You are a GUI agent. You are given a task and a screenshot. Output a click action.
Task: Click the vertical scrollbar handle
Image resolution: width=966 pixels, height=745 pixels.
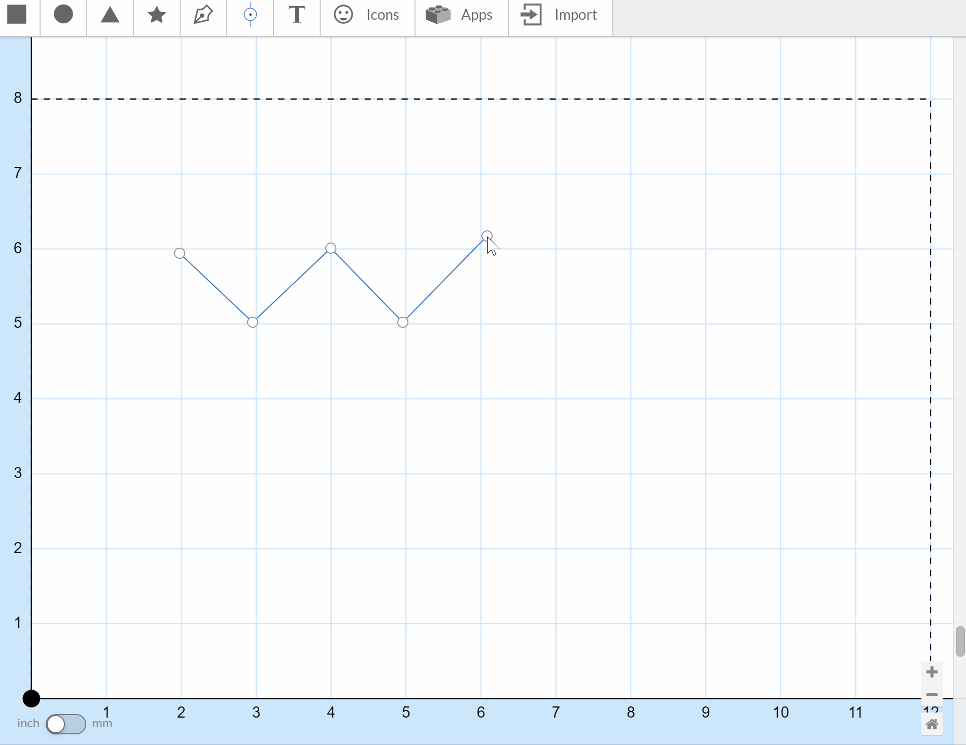[959, 641]
